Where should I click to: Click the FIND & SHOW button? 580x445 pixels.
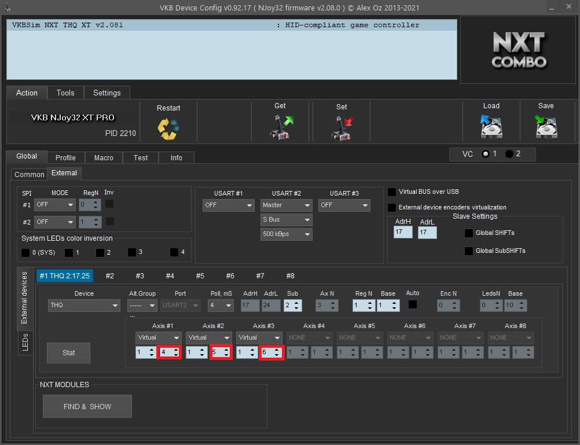pyautogui.click(x=87, y=407)
